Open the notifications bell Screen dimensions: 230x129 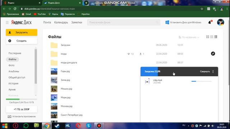point(210,22)
